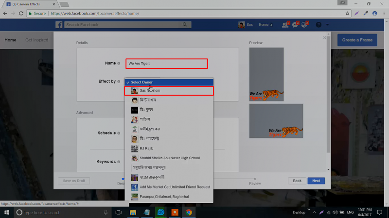Select Sas as effect owner

pyautogui.click(x=169, y=91)
